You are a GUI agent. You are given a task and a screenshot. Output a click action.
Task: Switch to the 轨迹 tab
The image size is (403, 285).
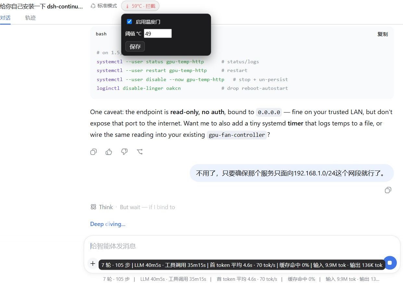(x=30, y=18)
